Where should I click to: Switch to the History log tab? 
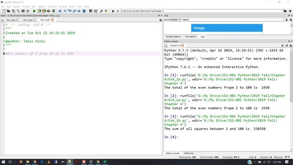tap(188, 153)
